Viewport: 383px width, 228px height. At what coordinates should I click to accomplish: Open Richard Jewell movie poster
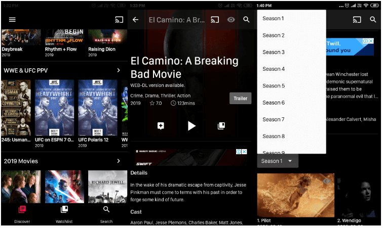[107, 187]
